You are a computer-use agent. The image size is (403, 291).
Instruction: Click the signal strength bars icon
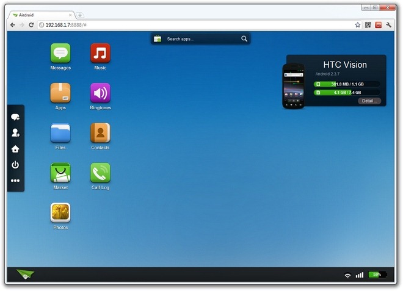(x=360, y=275)
